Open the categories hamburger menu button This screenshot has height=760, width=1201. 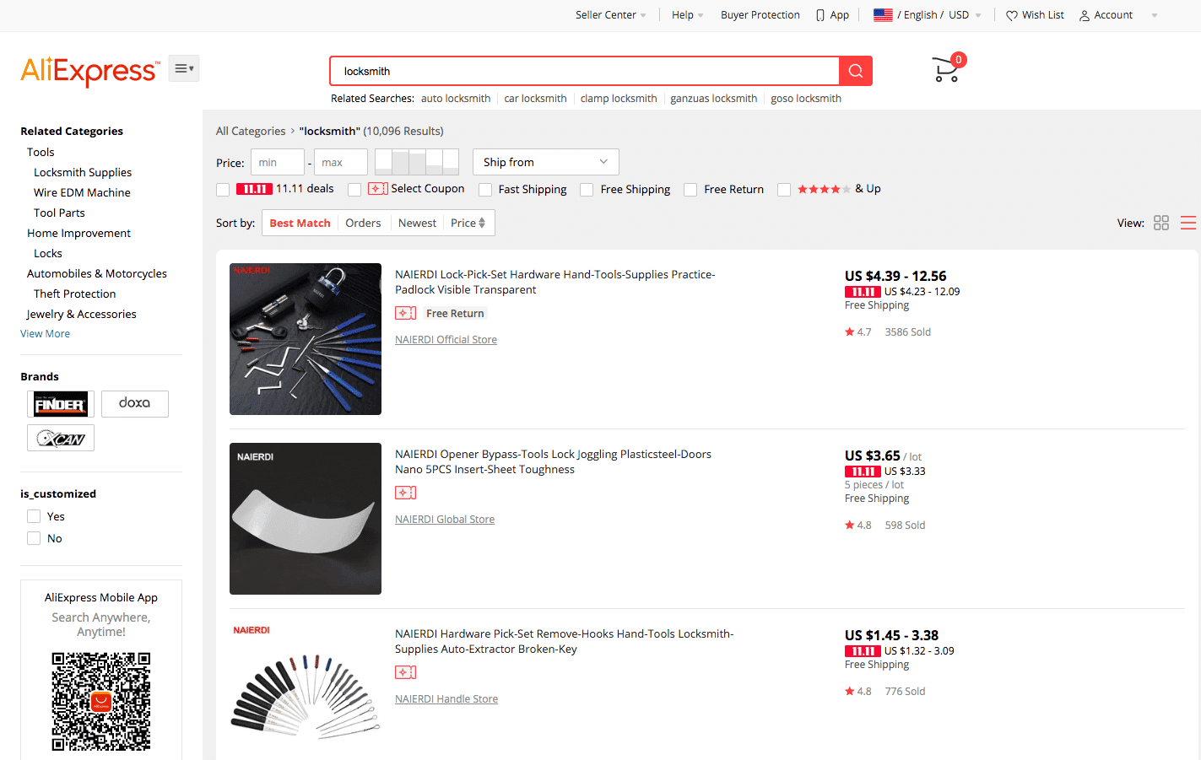click(184, 68)
